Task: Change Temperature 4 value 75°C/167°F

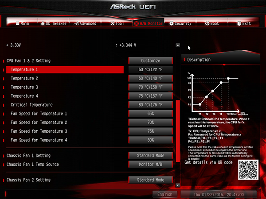Action: pos(150,96)
